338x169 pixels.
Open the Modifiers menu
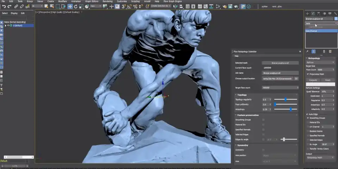(62, 1)
